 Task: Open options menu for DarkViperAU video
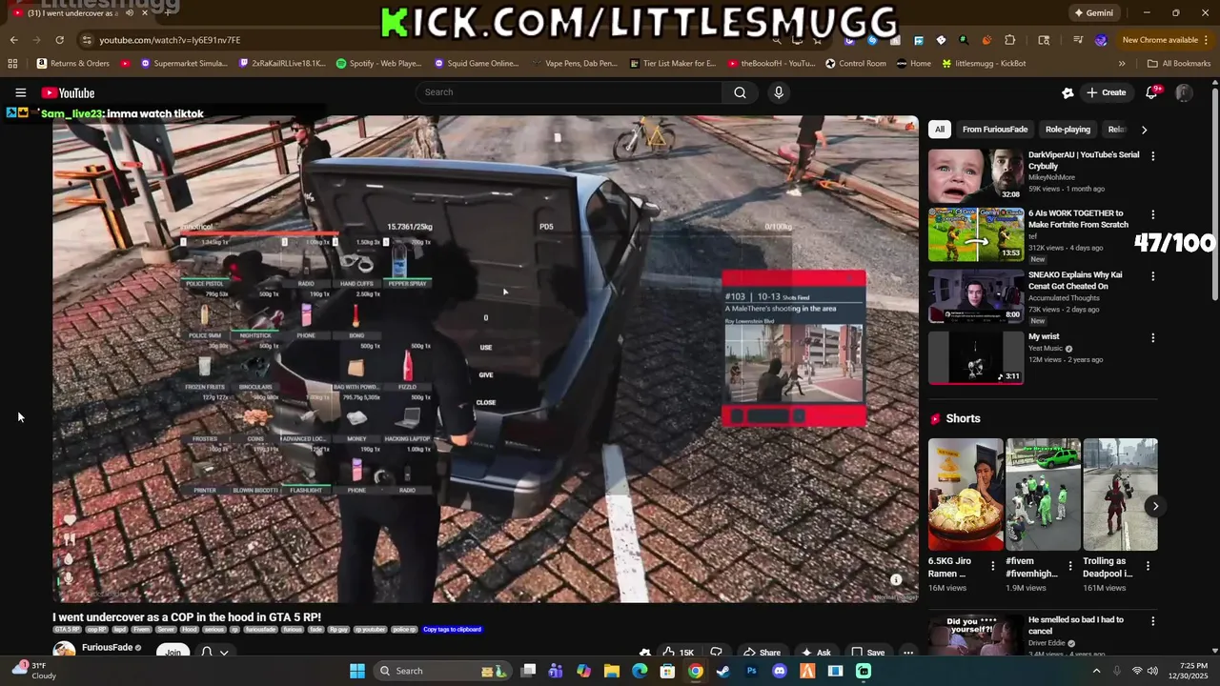[1153, 156]
